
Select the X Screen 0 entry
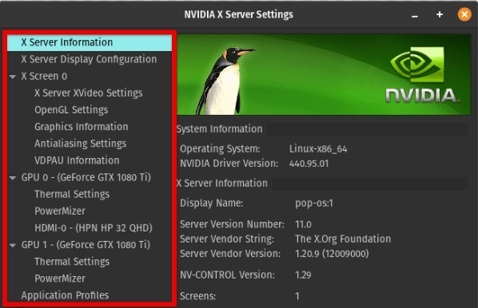point(44,76)
